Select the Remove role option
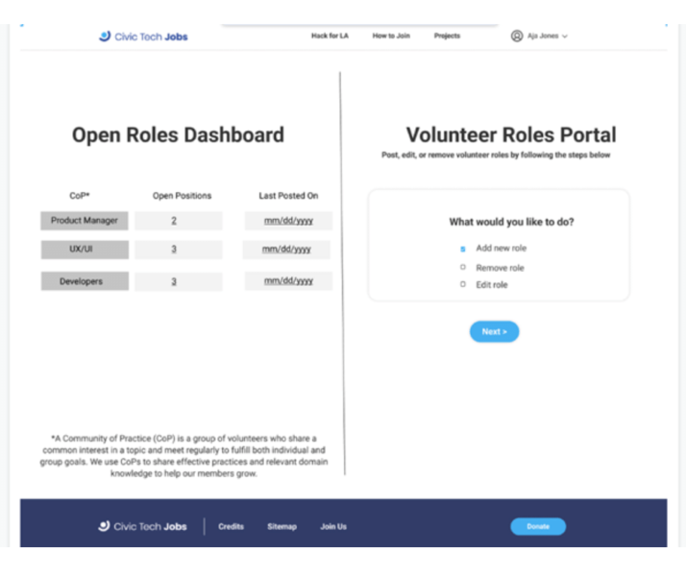Image resolution: width=686 pixels, height=574 pixels. click(x=463, y=267)
